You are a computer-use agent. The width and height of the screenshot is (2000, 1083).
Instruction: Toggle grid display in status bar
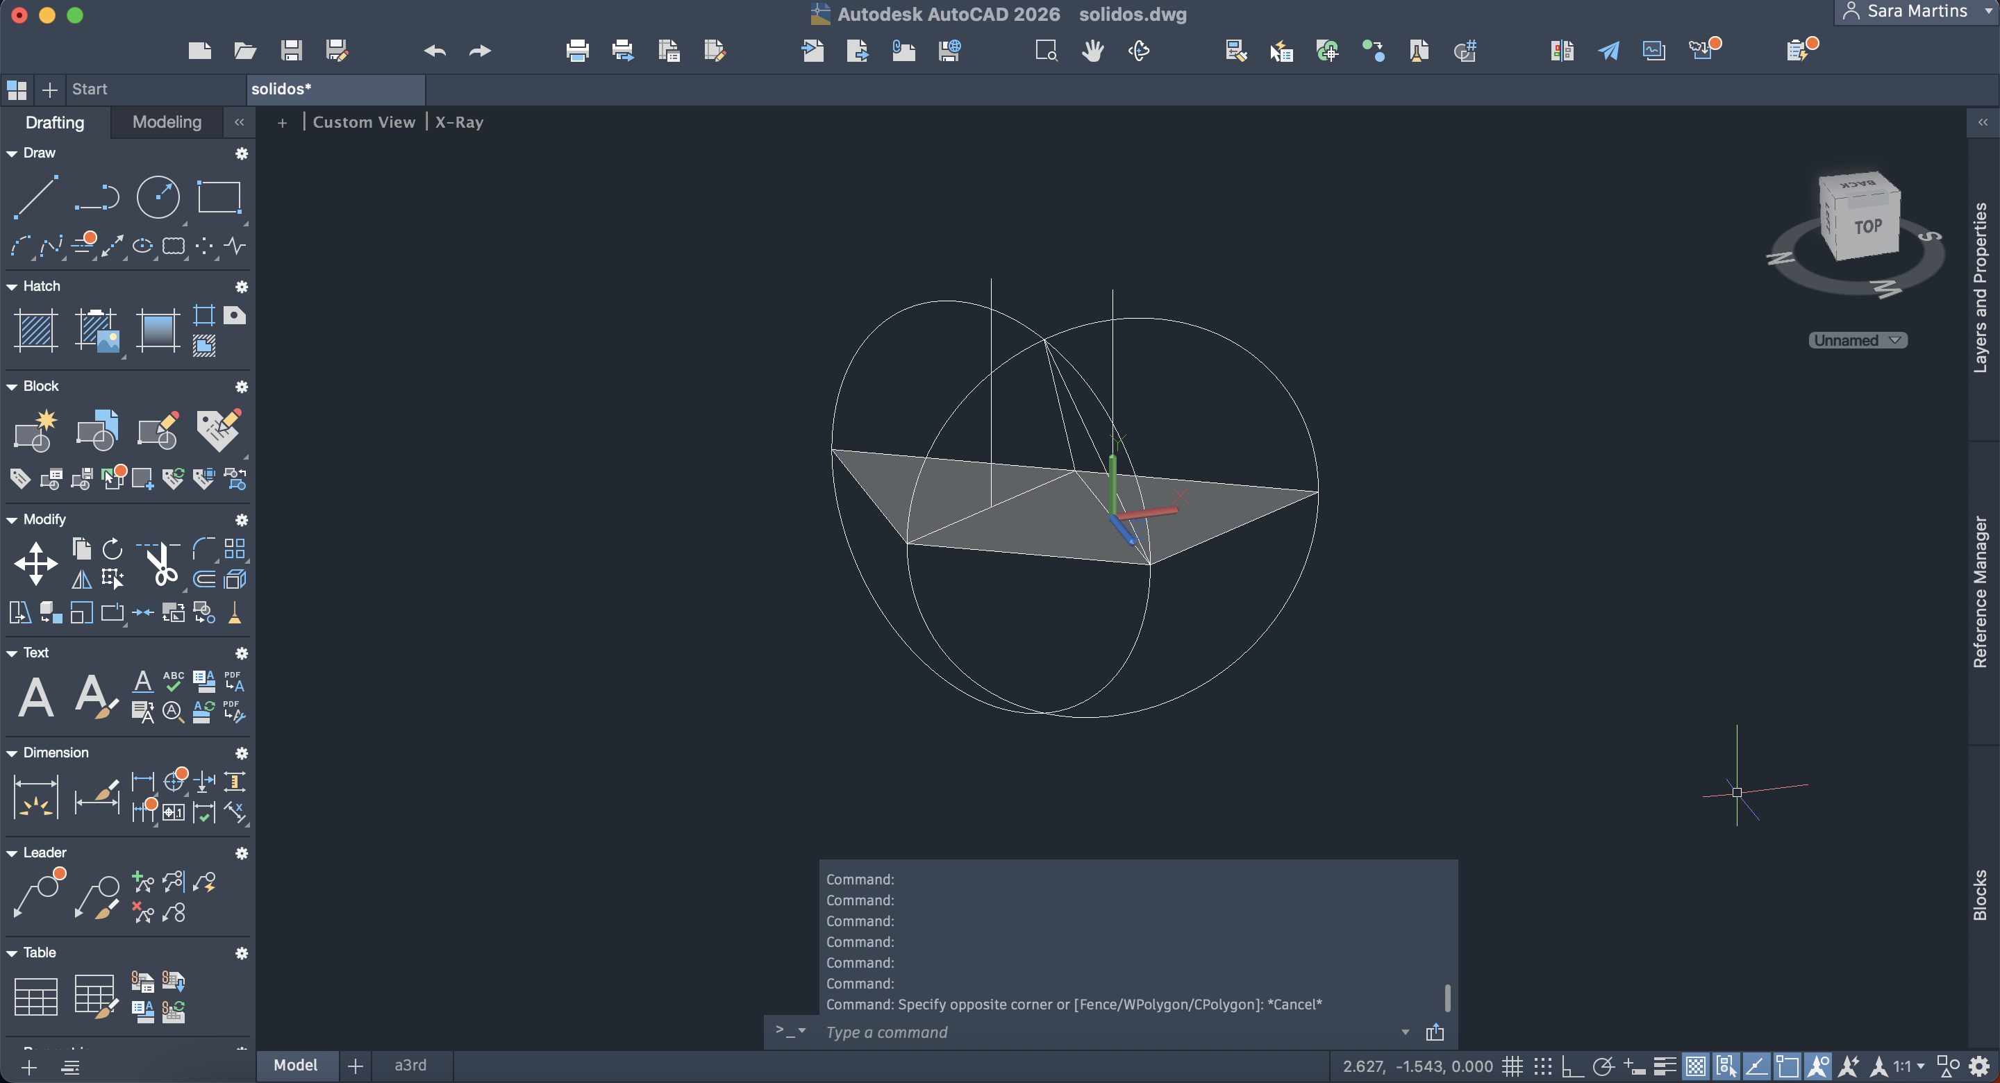(1512, 1066)
